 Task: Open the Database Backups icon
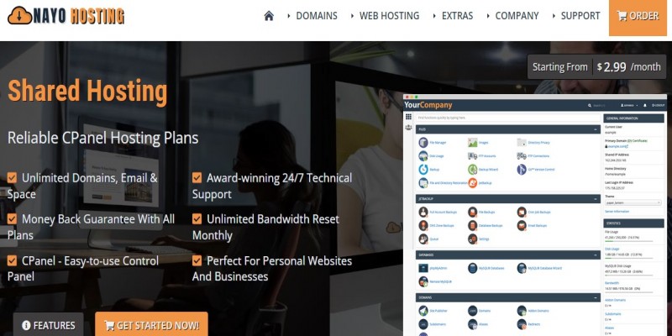[x=472, y=225]
